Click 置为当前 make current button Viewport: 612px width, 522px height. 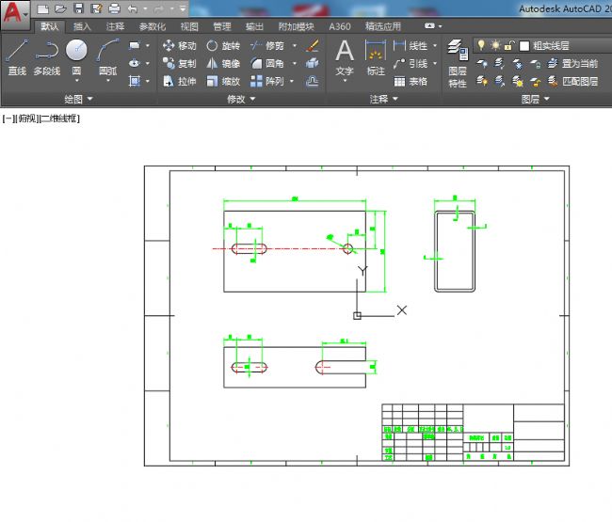[x=572, y=63]
